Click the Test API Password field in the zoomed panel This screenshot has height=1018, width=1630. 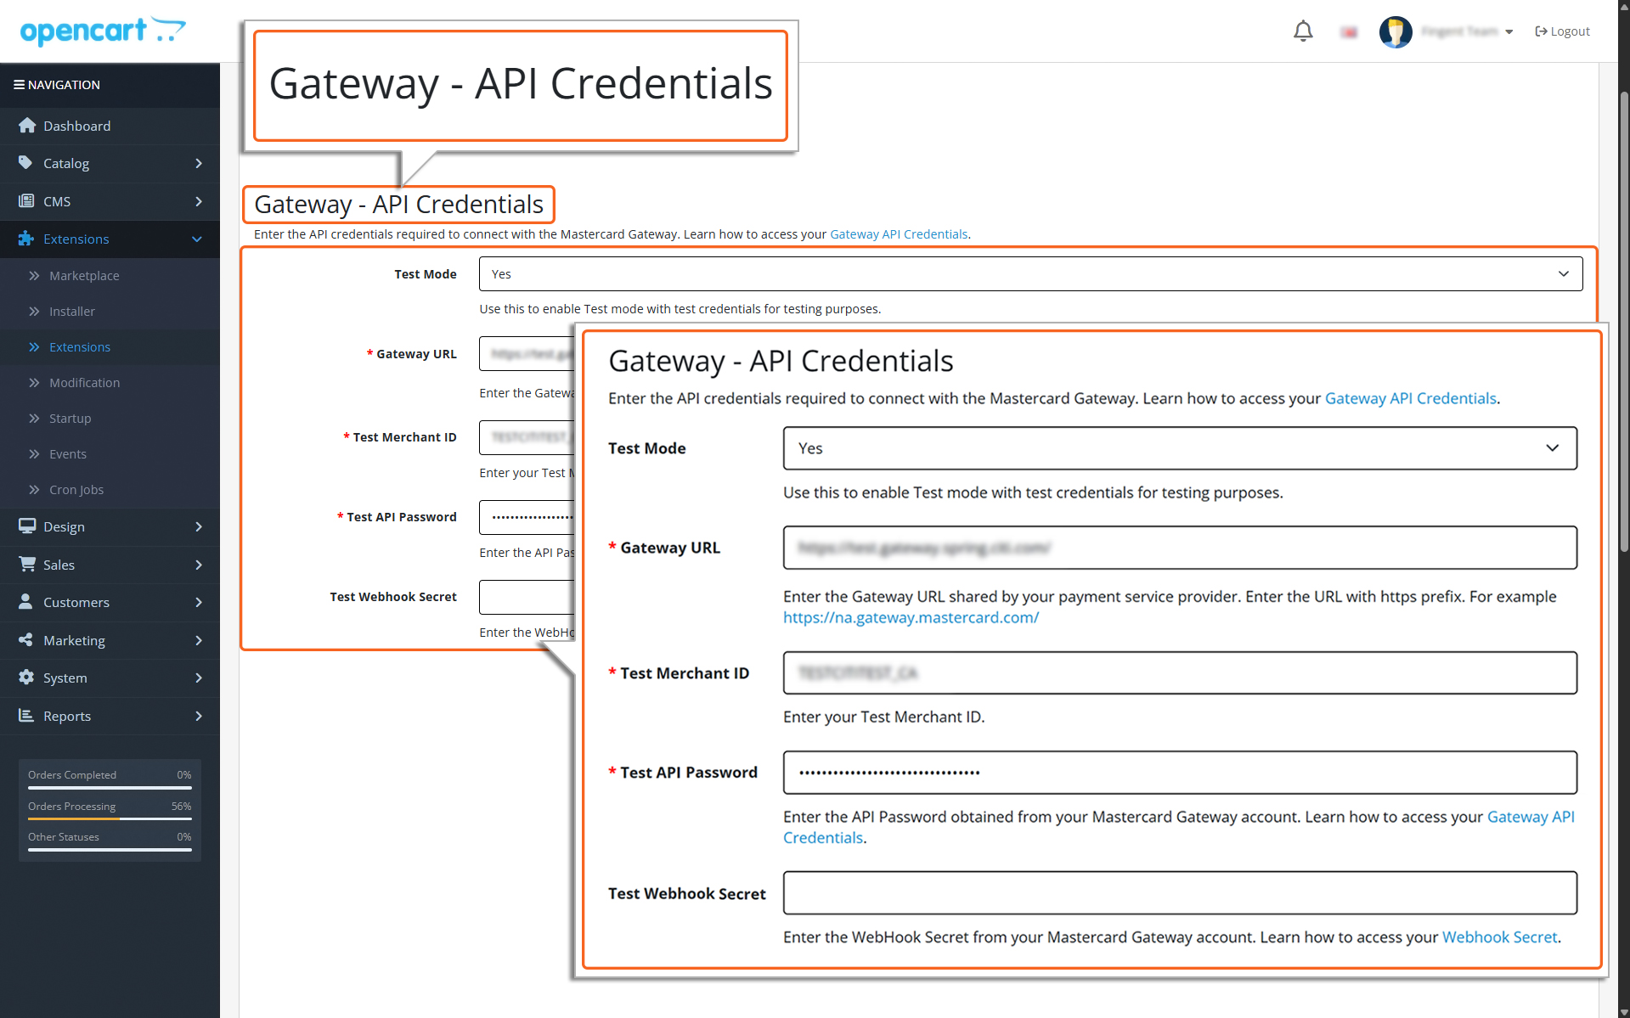pos(1180,773)
